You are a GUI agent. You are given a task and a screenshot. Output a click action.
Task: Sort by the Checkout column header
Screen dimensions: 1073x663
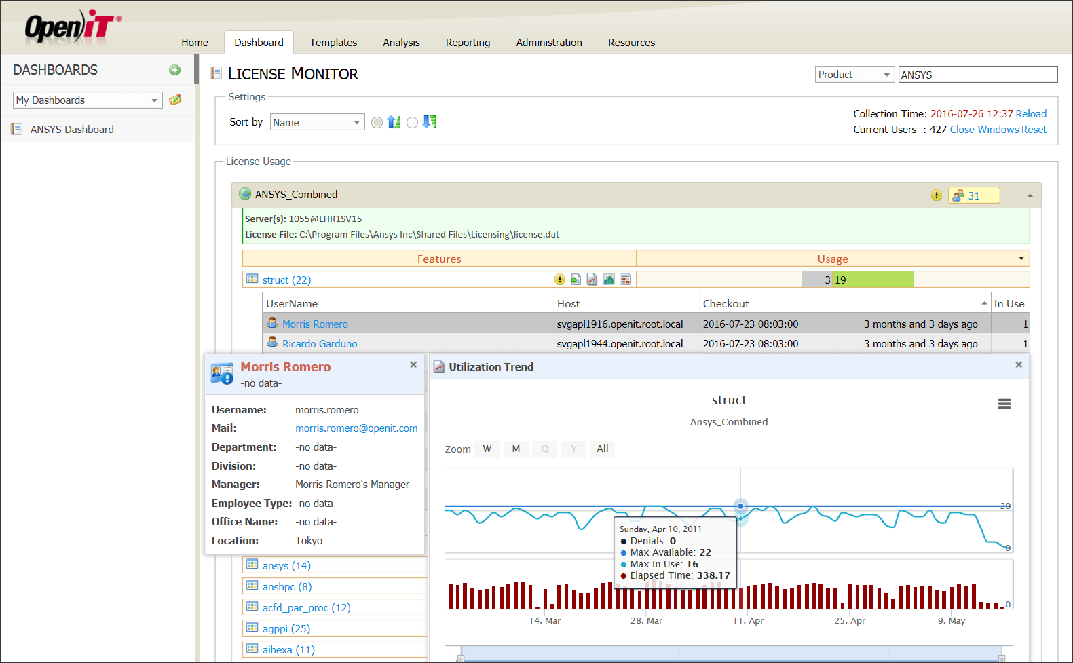click(x=844, y=303)
